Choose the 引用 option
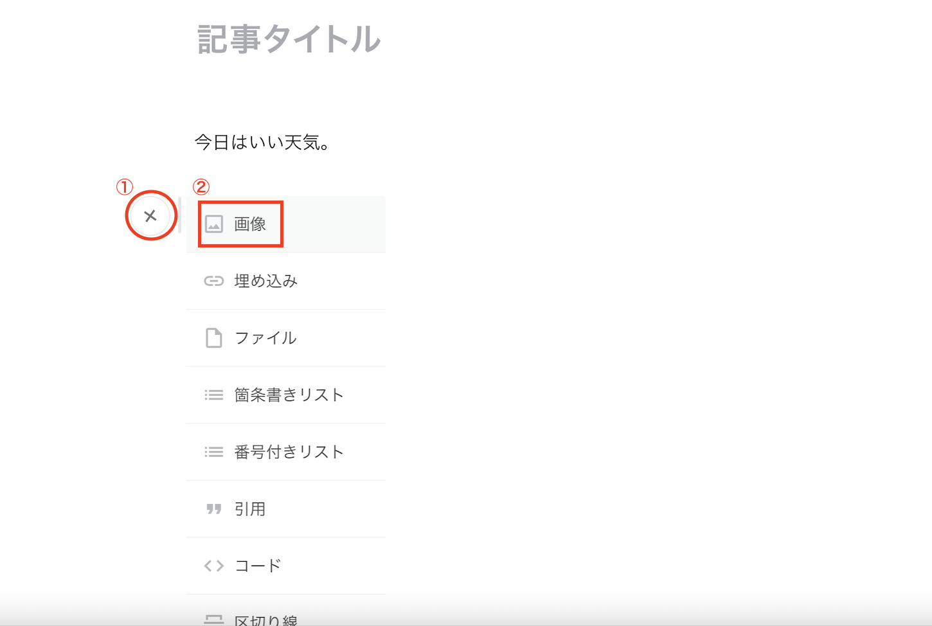932x626 pixels. pos(286,509)
